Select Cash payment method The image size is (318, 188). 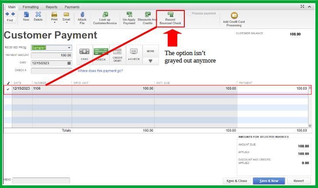[84, 55]
